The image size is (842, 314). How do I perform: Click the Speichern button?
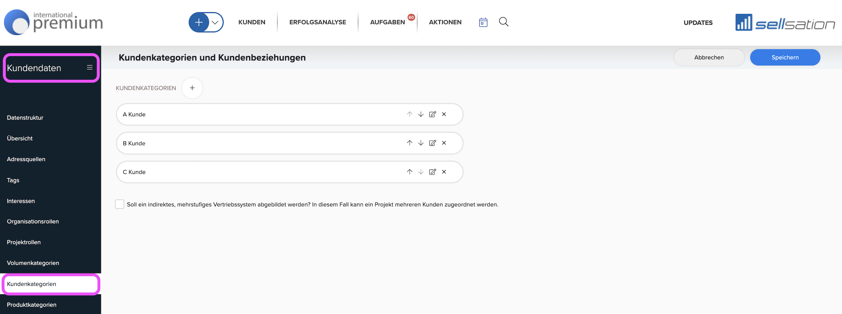pos(785,57)
